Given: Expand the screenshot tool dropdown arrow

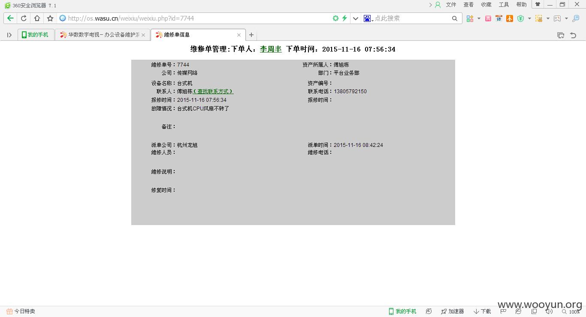Looking at the screenshot, I should coord(548,18).
